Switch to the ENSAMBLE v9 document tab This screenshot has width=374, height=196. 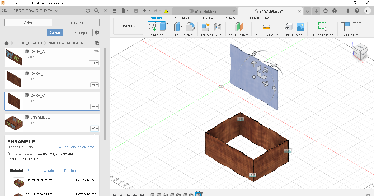pyautogui.click(x=205, y=11)
